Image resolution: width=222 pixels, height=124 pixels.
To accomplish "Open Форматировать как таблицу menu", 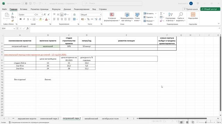I will point(127,17).
